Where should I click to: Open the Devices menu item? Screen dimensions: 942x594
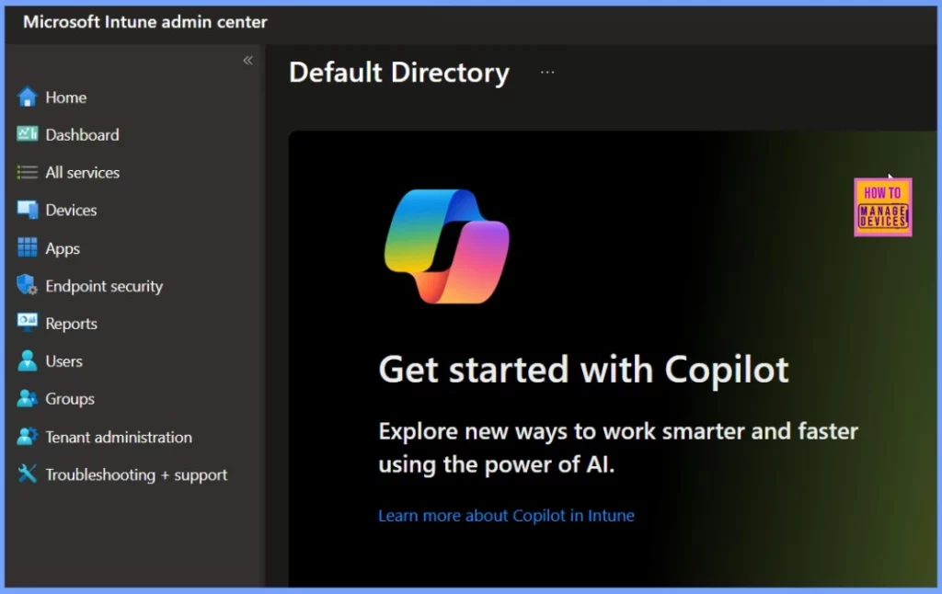[x=71, y=211]
